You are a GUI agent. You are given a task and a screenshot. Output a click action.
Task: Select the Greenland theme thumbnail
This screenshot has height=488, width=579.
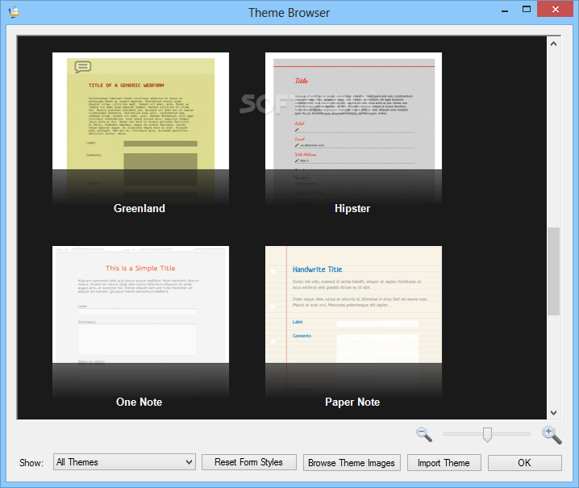pos(140,128)
